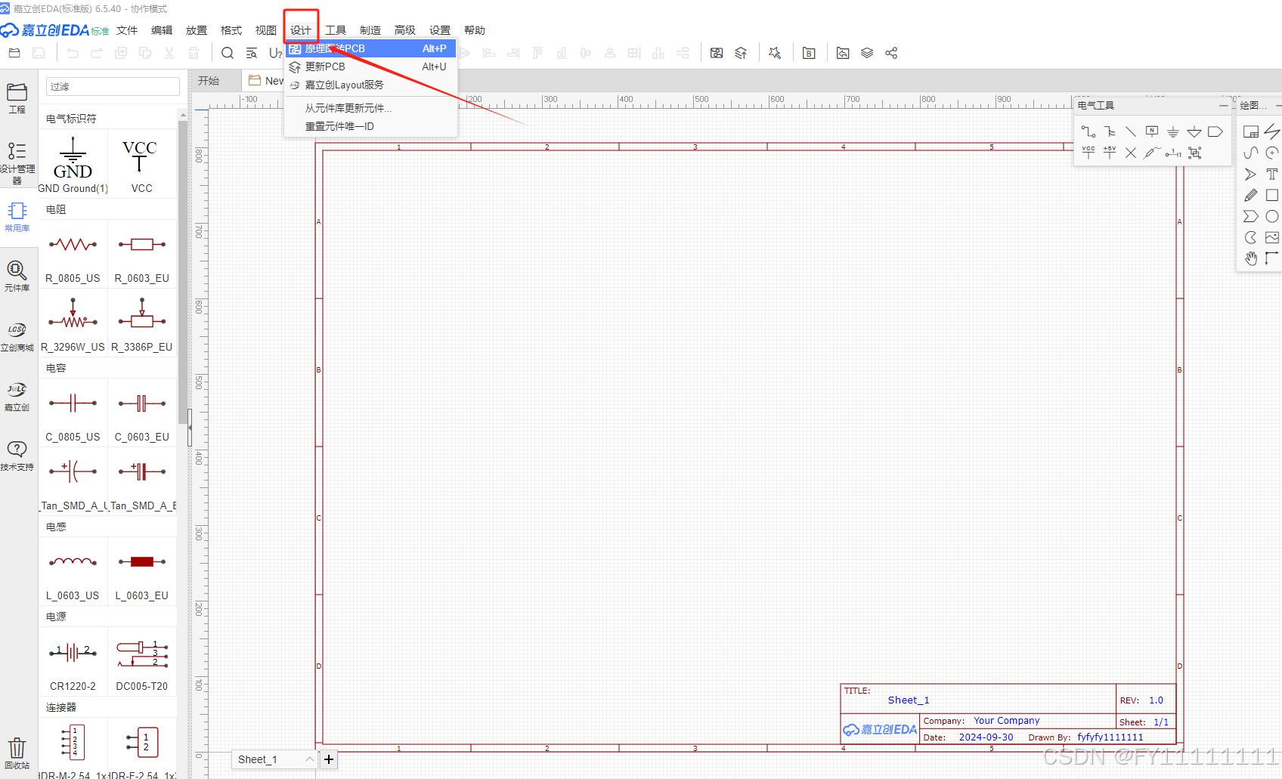Screen dimensions: 1282x779
Task: Select the R_0603_EU resistor
Action: pos(141,255)
